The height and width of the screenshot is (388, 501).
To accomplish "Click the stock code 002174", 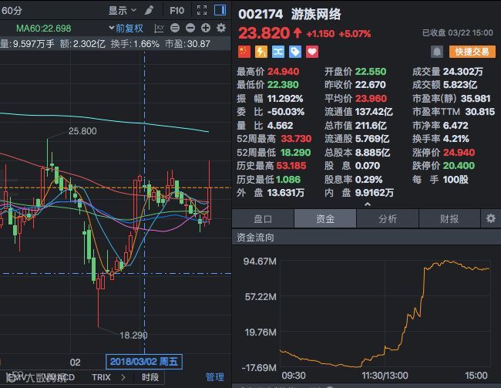I will tap(261, 15).
